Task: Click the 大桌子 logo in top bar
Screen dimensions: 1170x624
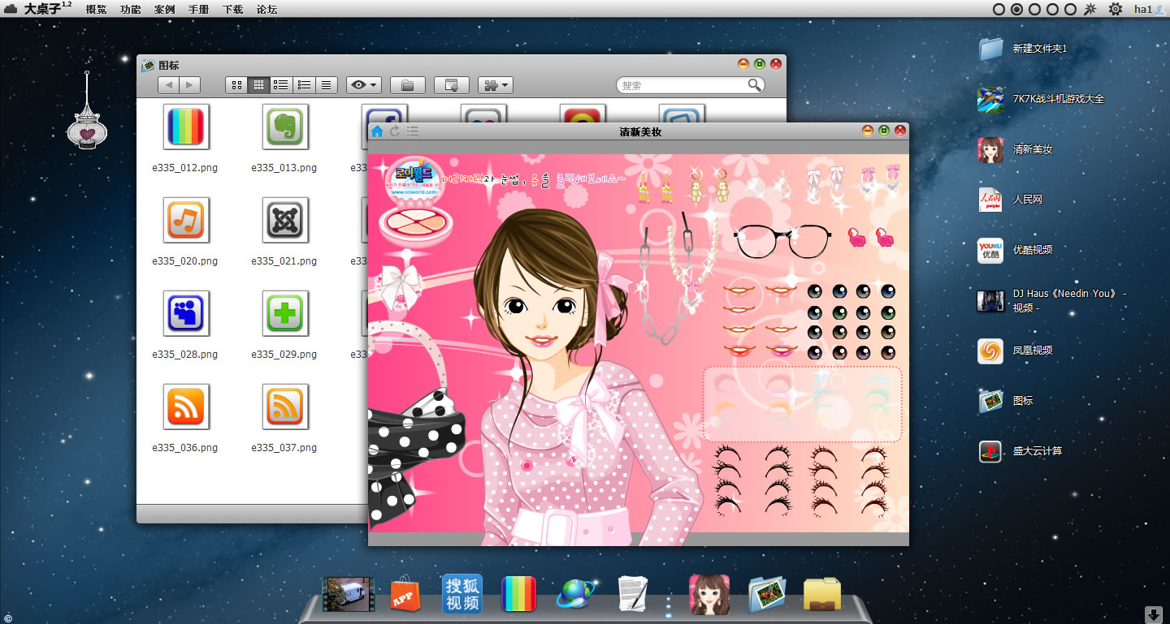Action: coord(39,9)
